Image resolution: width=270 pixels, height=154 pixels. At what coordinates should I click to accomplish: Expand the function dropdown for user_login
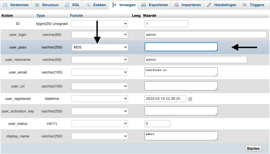(x=100, y=35)
